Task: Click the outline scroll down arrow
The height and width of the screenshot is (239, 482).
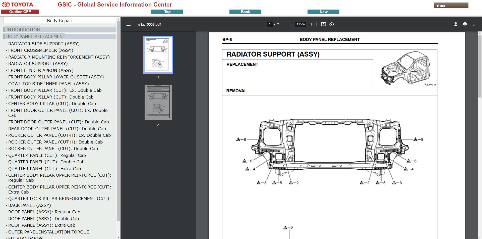Action: 118,237
